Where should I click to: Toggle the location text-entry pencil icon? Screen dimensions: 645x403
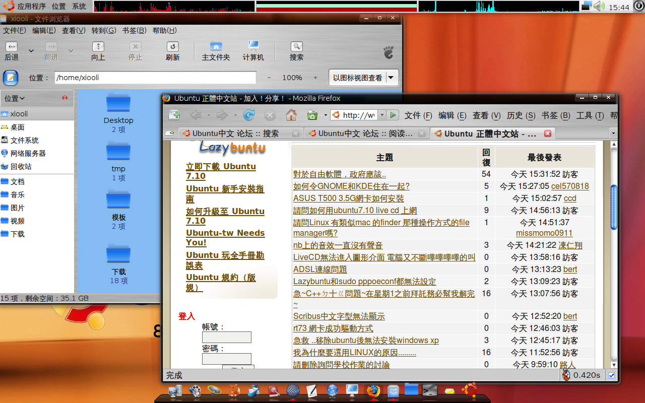pos(11,78)
